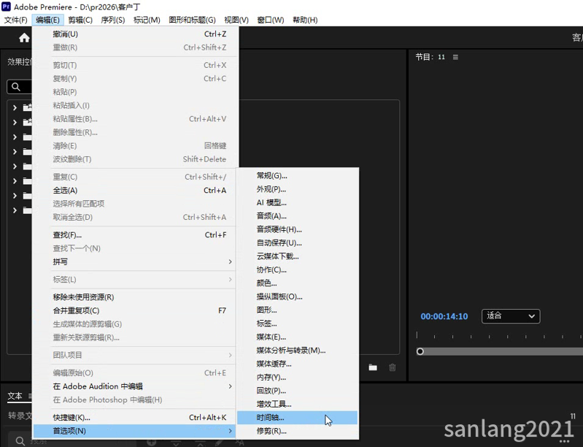Choose 移除未使用资源(R)
This screenshot has height=447, width=583.
pos(135,297)
